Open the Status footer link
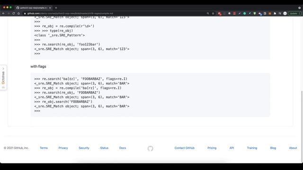The width and height of the screenshot is (303, 170). pos(104,148)
